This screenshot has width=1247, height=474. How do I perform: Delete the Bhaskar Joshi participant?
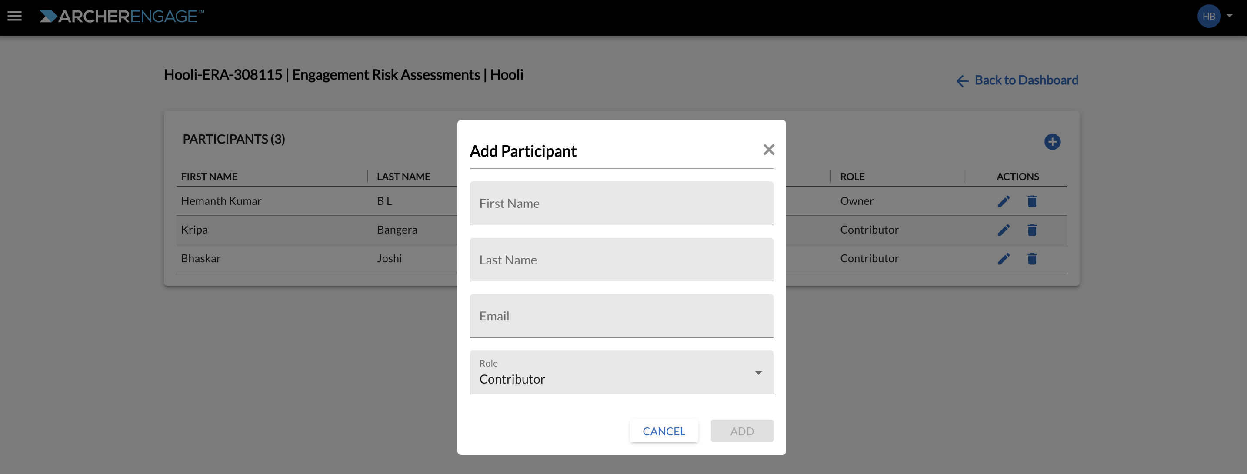click(1032, 259)
